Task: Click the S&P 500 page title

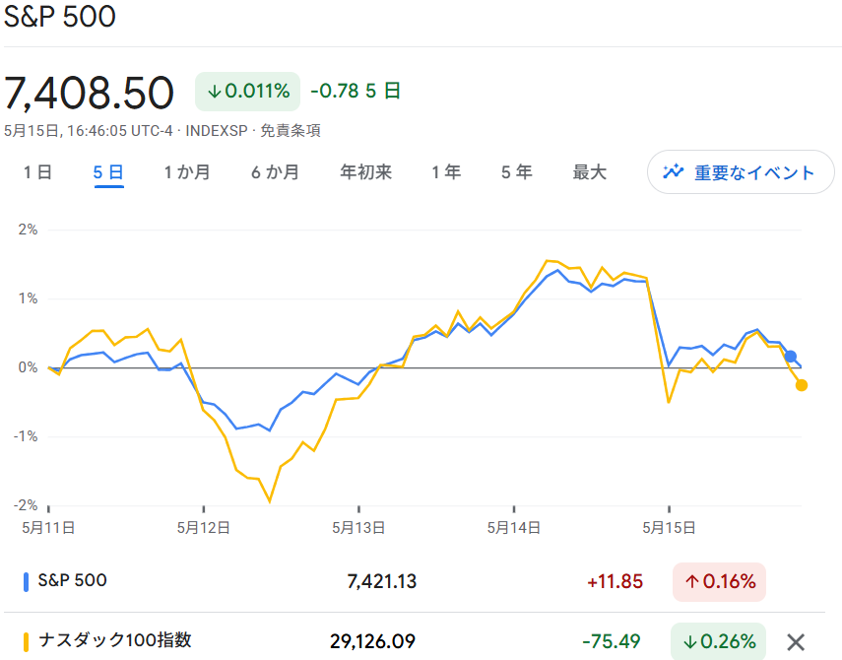Action: click(x=60, y=16)
